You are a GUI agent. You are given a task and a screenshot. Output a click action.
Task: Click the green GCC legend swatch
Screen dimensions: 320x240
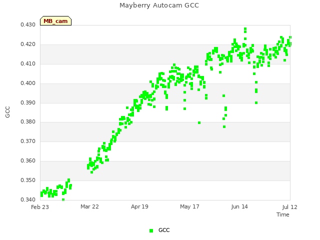(151, 230)
